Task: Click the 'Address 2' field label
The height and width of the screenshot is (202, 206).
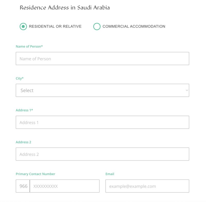Action: tap(23, 142)
